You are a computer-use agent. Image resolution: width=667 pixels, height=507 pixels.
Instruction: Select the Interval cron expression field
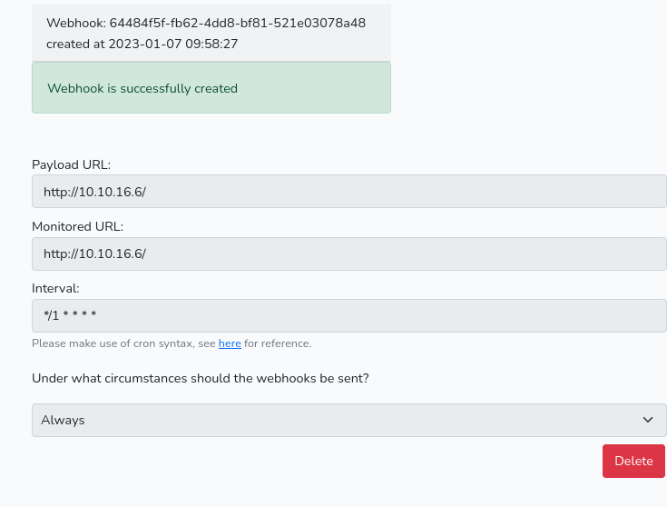[349, 315]
